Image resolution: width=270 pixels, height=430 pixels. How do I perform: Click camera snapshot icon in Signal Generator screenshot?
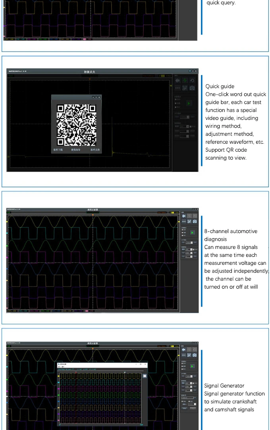tap(195, 355)
